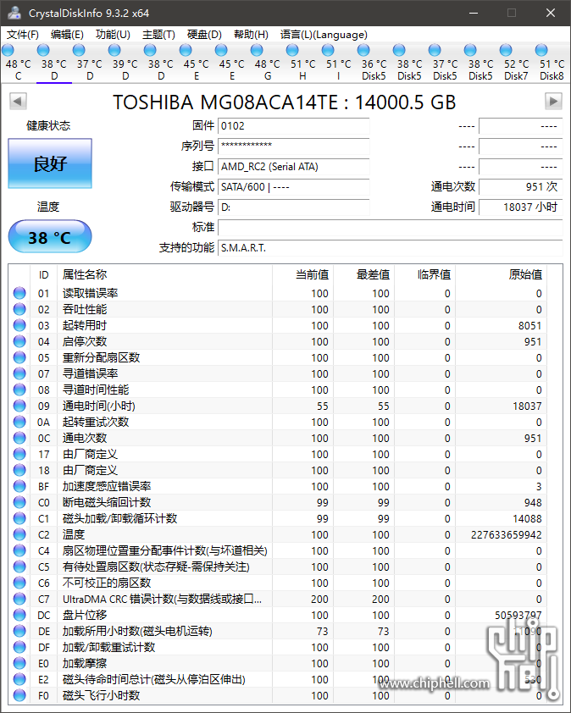Click the status orb for 磁头飞行小时数

[19, 695]
